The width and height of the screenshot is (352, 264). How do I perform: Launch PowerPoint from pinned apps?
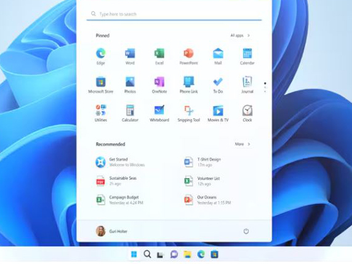click(188, 56)
